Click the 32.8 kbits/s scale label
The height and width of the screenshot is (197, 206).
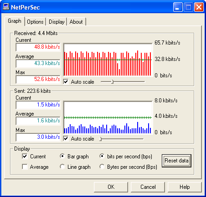[167, 59]
